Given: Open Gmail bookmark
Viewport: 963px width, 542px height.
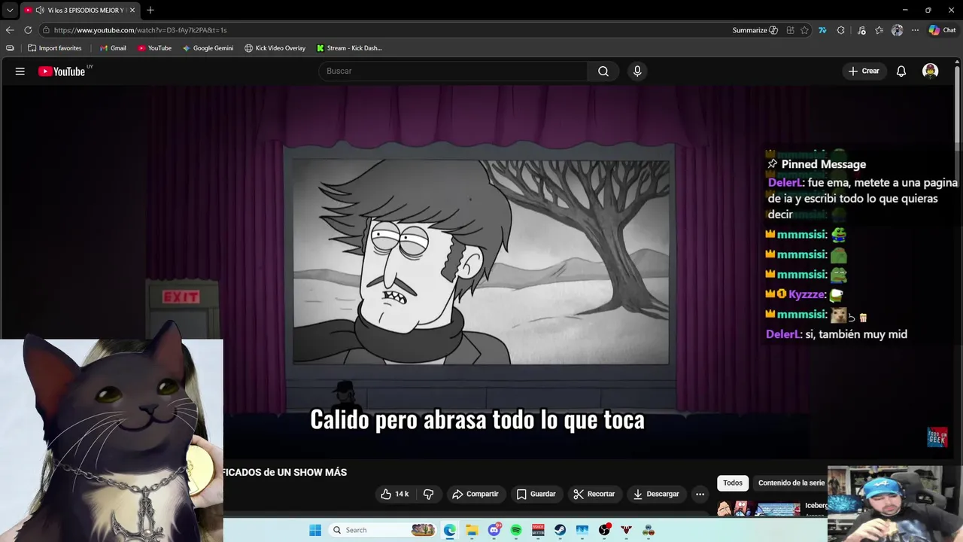Looking at the screenshot, I should [x=113, y=48].
